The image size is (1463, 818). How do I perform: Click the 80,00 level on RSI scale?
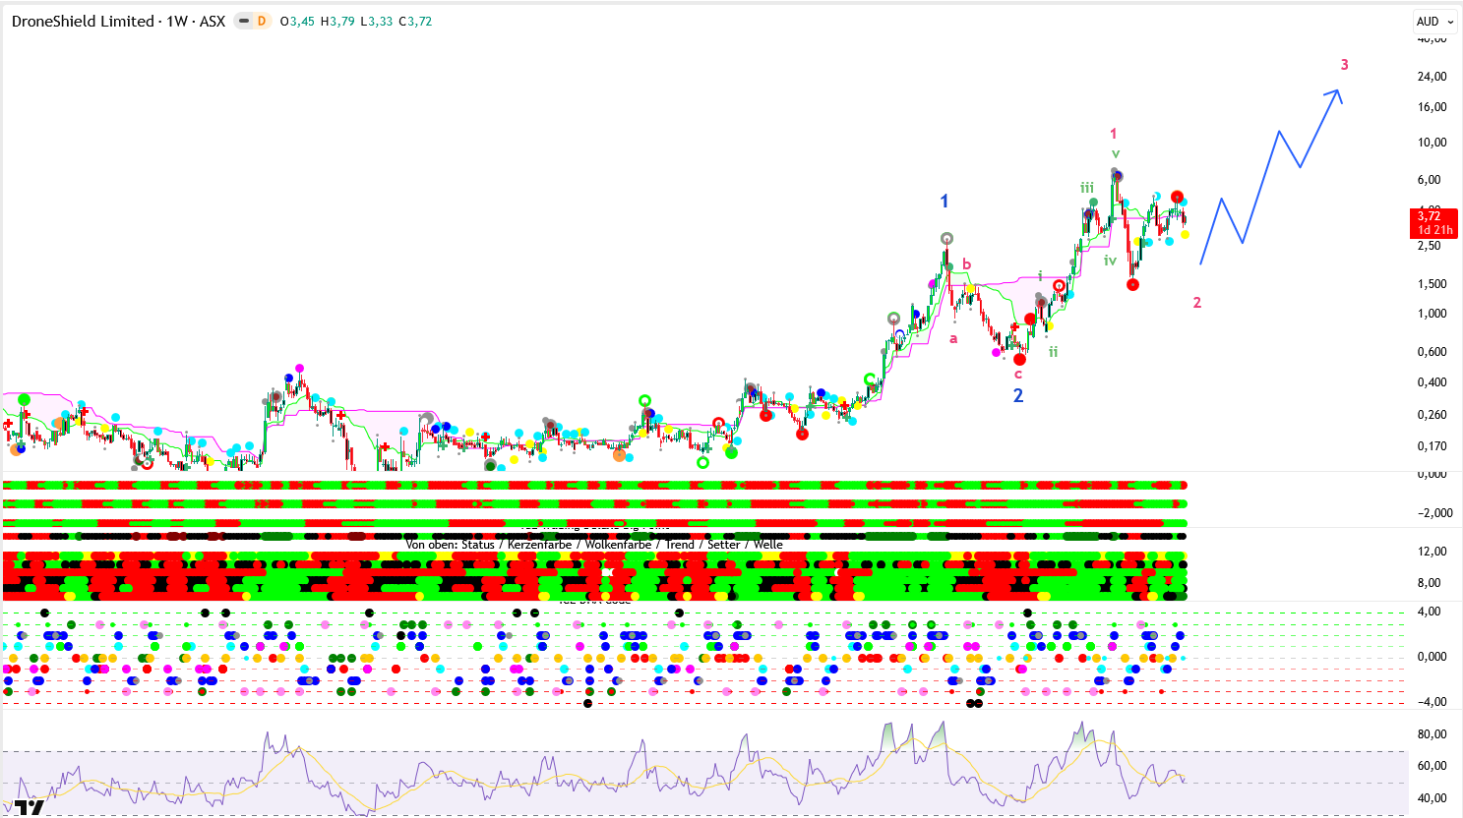[x=1432, y=734]
